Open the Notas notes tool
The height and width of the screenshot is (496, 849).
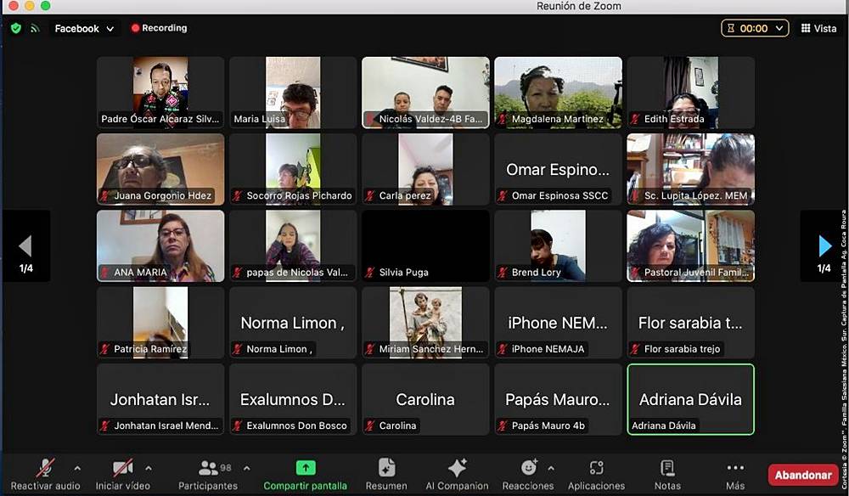667,475
